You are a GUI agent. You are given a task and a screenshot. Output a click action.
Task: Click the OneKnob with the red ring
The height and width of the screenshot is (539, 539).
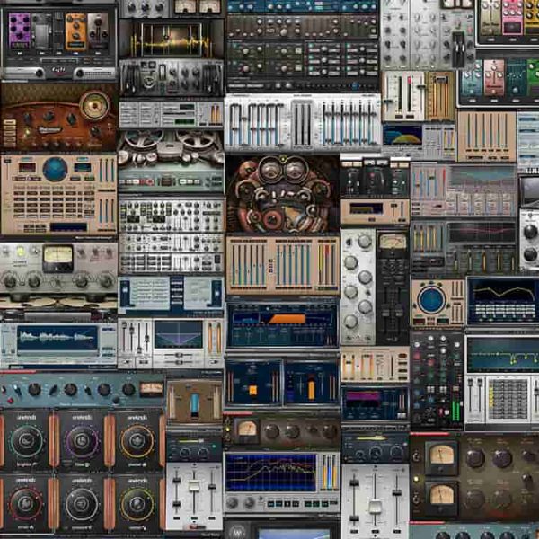[x=26, y=504]
